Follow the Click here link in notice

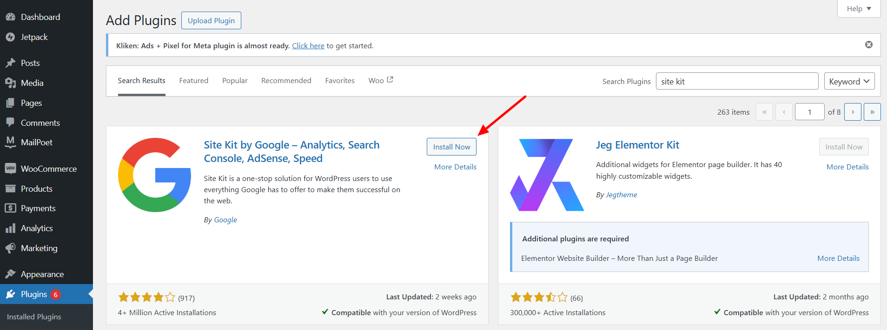(x=308, y=45)
